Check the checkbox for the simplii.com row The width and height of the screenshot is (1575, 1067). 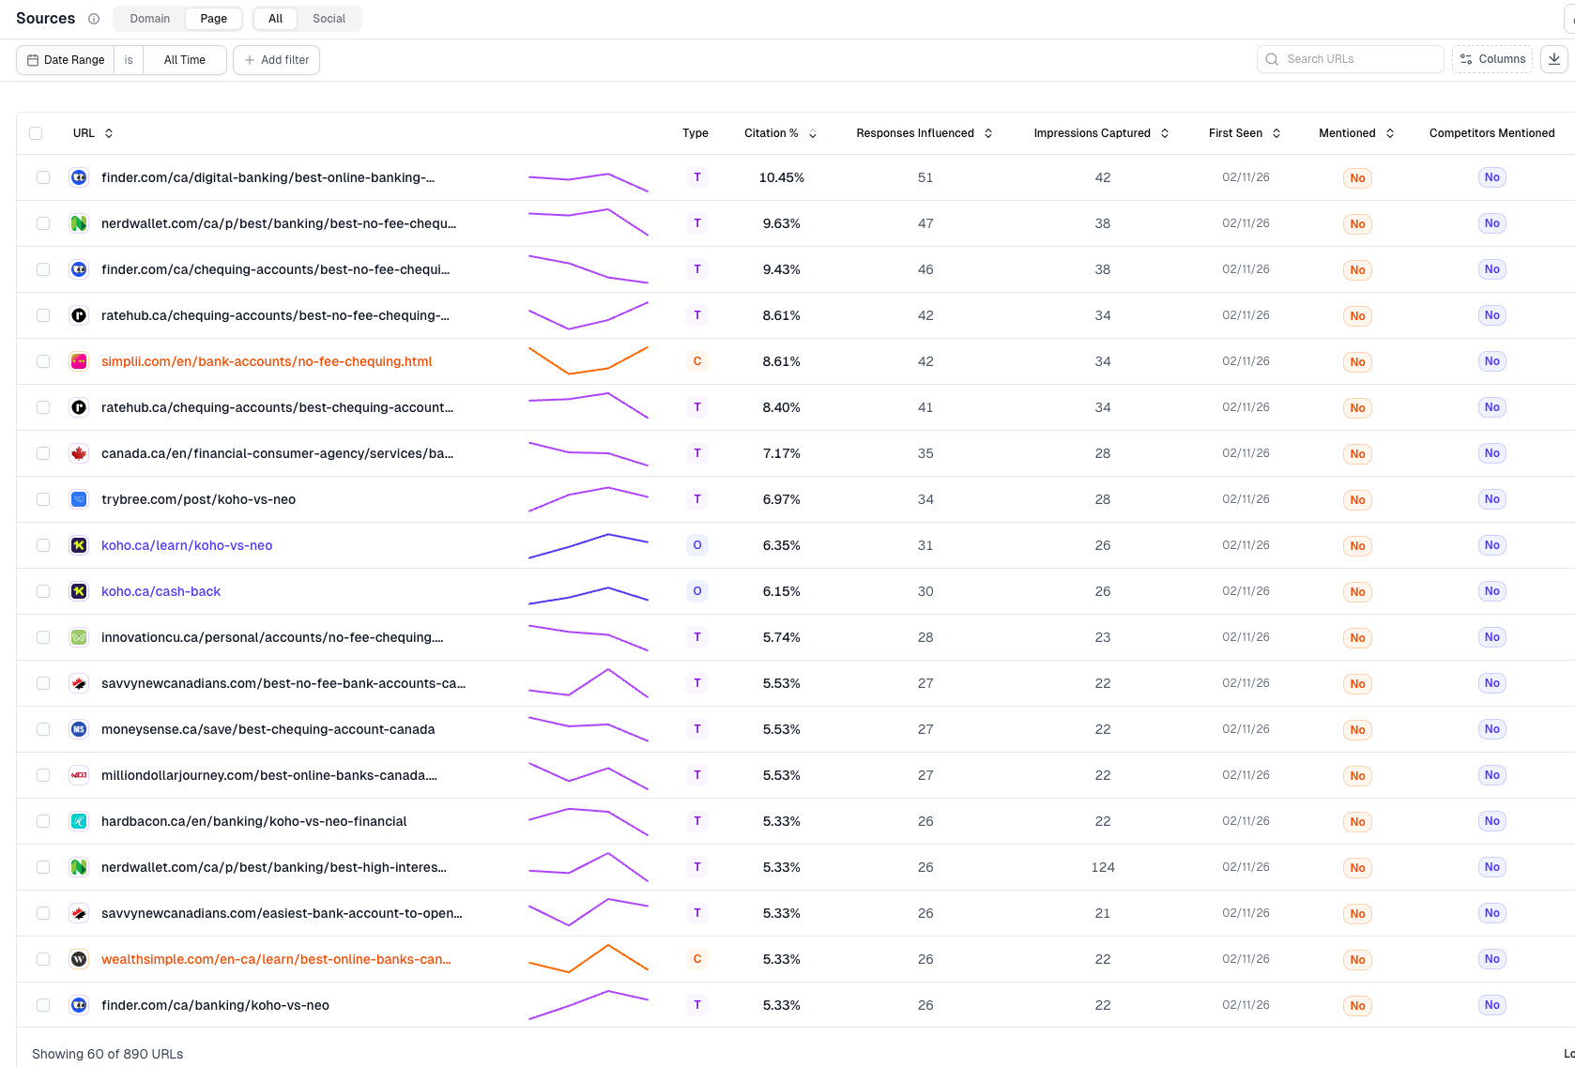pos(43,361)
